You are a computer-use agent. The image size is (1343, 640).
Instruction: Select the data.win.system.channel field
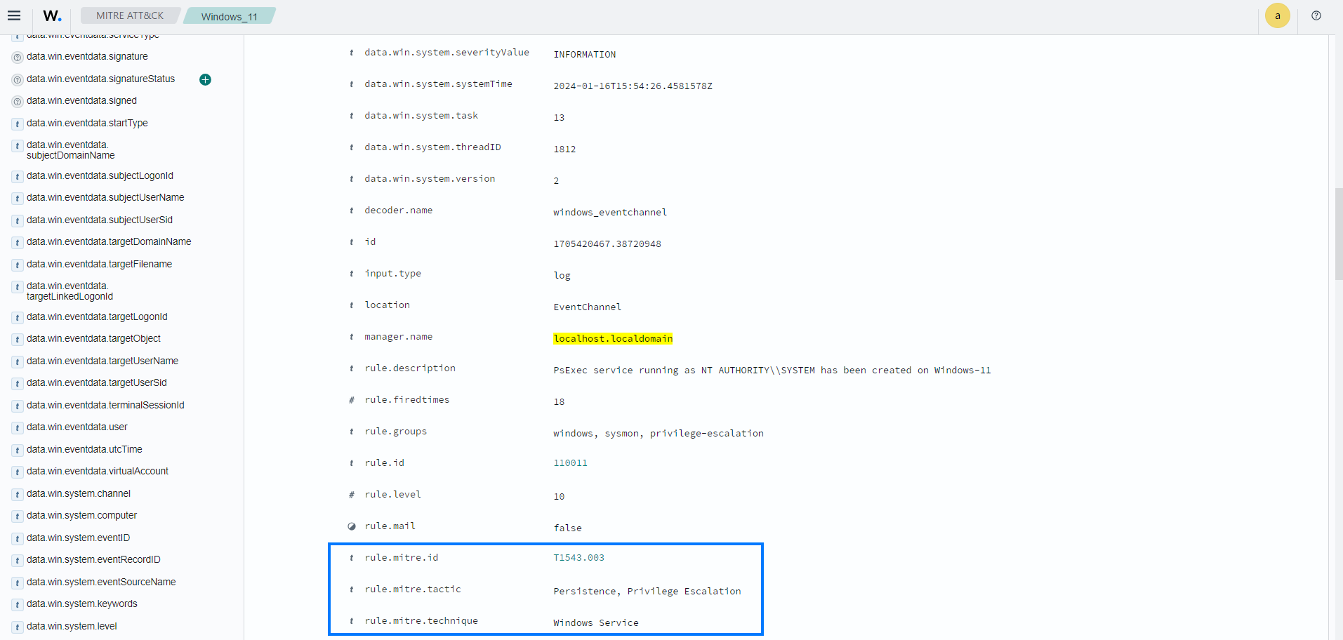click(79, 493)
